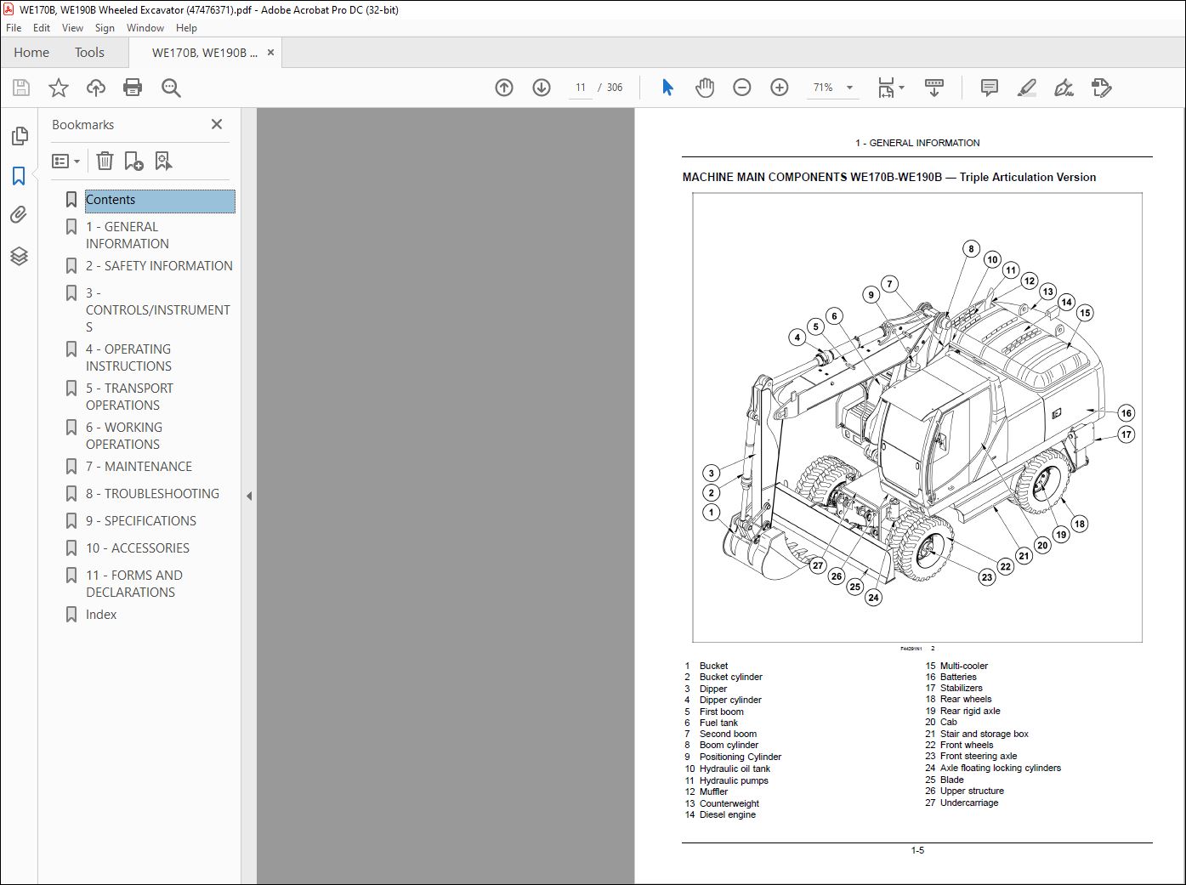The height and width of the screenshot is (885, 1186).
Task: Click the page number field showing 11
Action: pyautogui.click(x=581, y=88)
